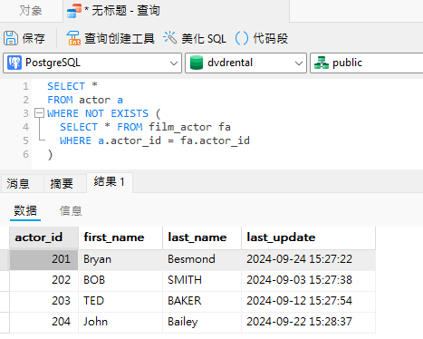Click the Beautify SQL magic wand icon

pyautogui.click(x=169, y=38)
